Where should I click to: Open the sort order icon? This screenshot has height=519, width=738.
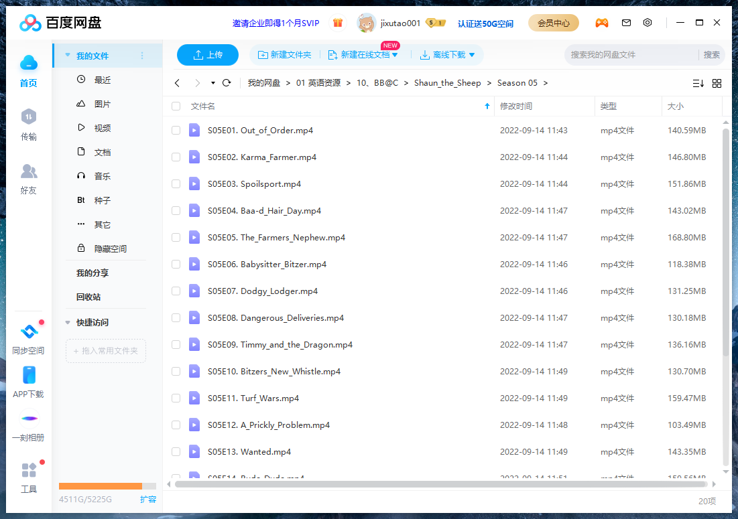click(x=698, y=83)
